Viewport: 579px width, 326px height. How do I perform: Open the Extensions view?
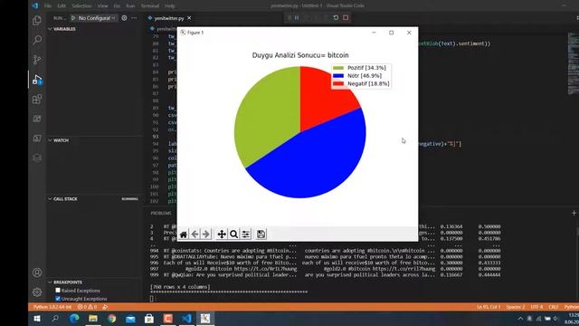click(x=37, y=99)
